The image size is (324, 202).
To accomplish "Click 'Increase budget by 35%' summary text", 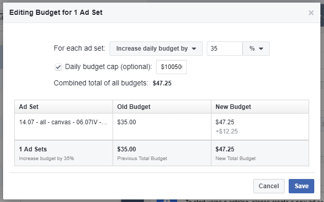I will [x=47, y=159].
